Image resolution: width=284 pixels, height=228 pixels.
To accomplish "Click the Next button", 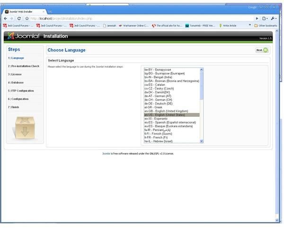I will [262, 50].
